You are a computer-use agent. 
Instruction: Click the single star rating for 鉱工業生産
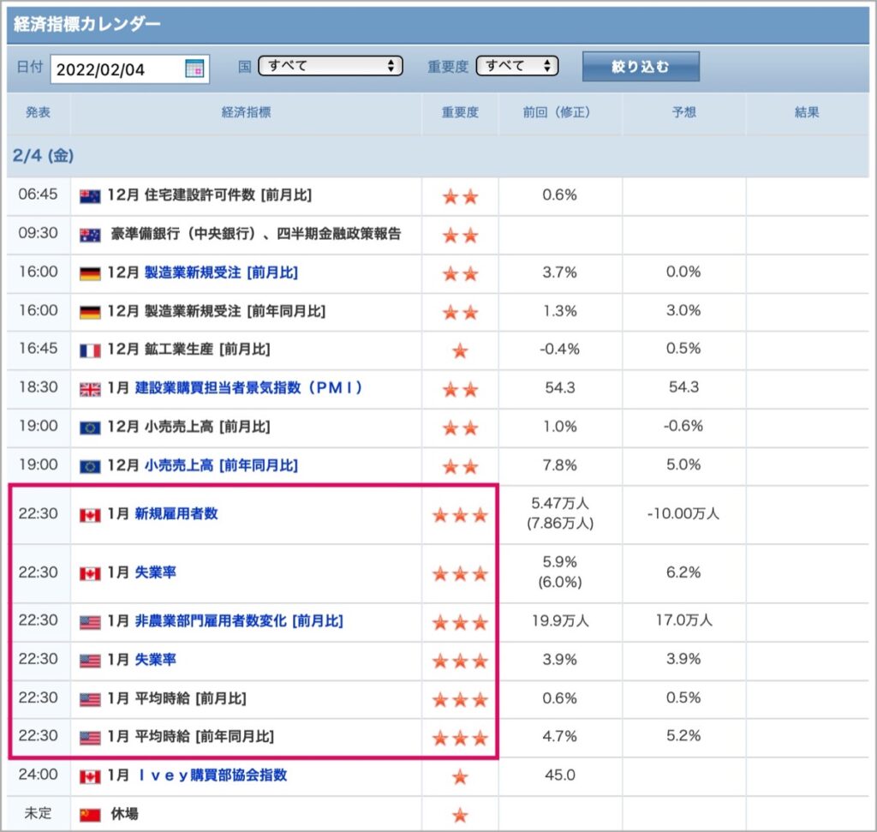(460, 350)
